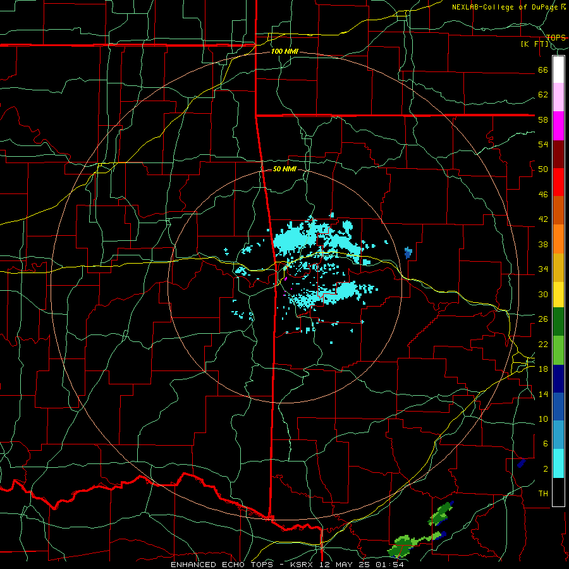This screenshot has width=569, height=569.
Task: Click the light blue swatch between 10 and 6
Action: 558,435
